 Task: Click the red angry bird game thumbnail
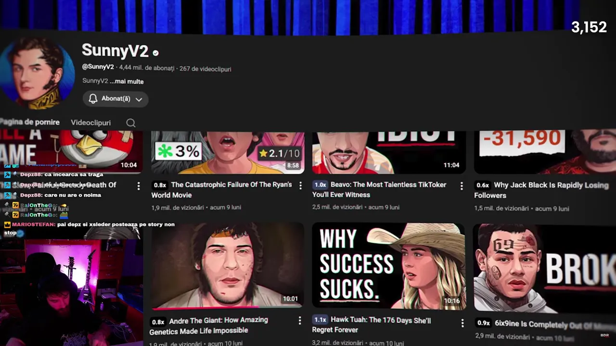point(71,152)
